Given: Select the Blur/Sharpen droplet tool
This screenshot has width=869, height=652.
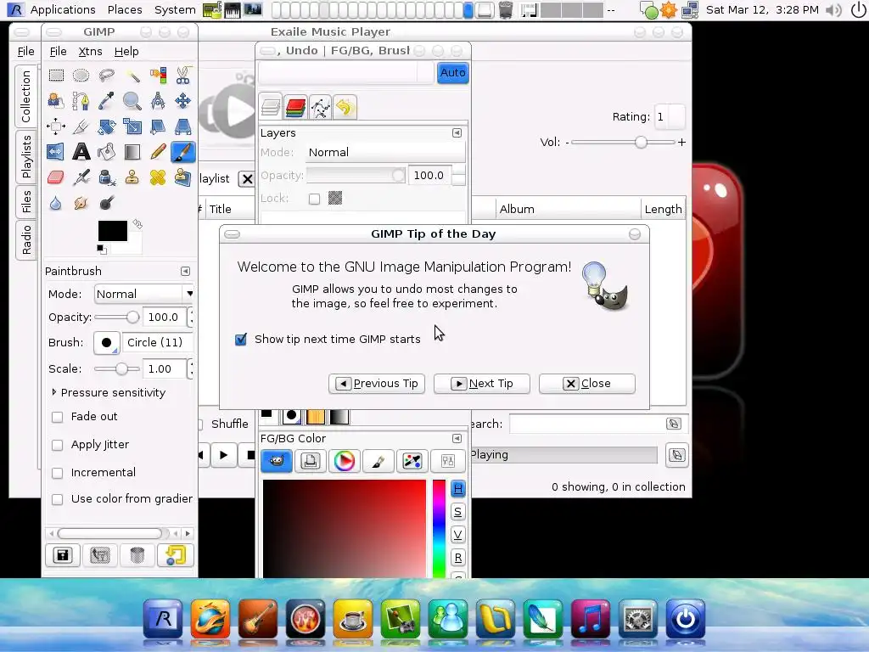Looking at the screenshot, I should pos(56,203).
